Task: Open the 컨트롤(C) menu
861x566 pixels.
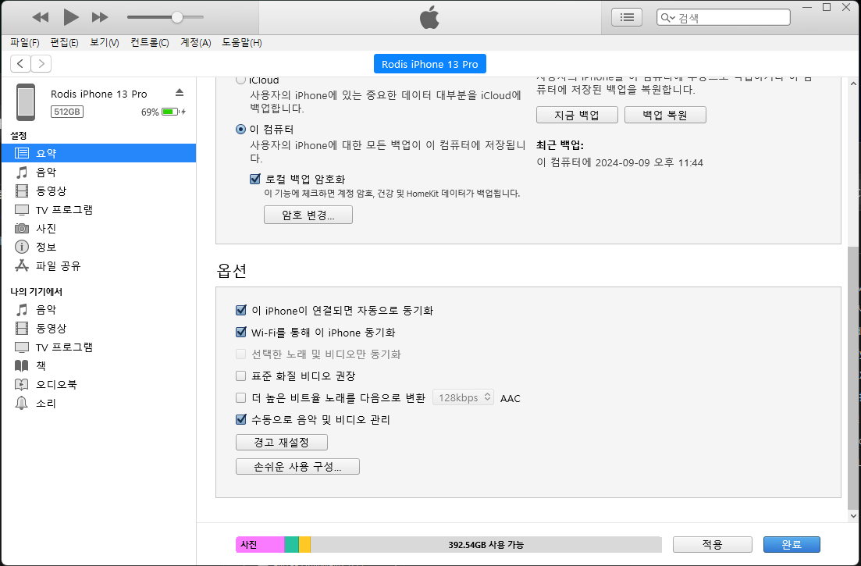Action: click(149, 42)
